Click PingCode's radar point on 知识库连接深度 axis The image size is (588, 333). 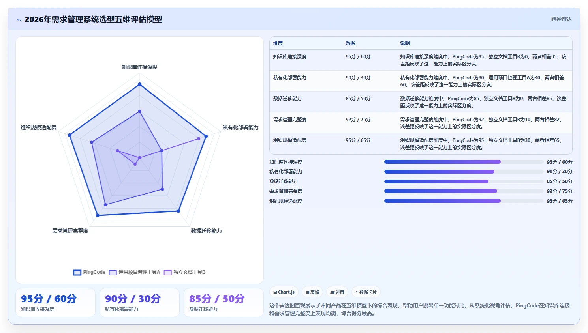tap(139, 84)
